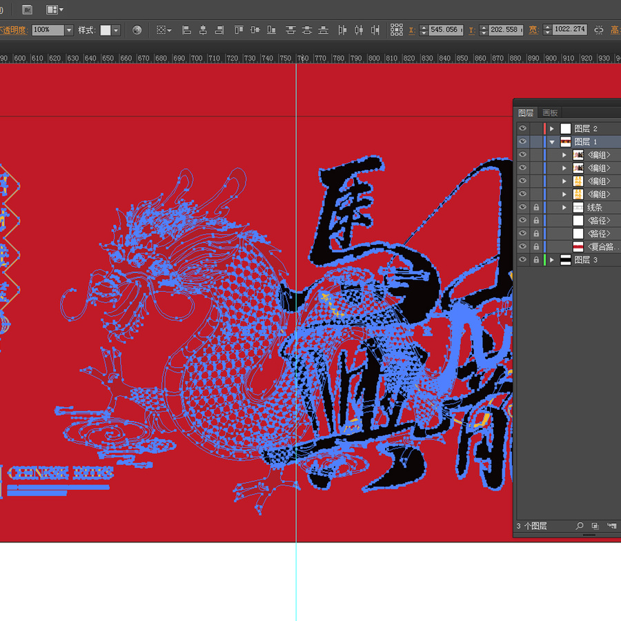
Task: Click horizontal align center icon
Action: (x=203, y=30)
